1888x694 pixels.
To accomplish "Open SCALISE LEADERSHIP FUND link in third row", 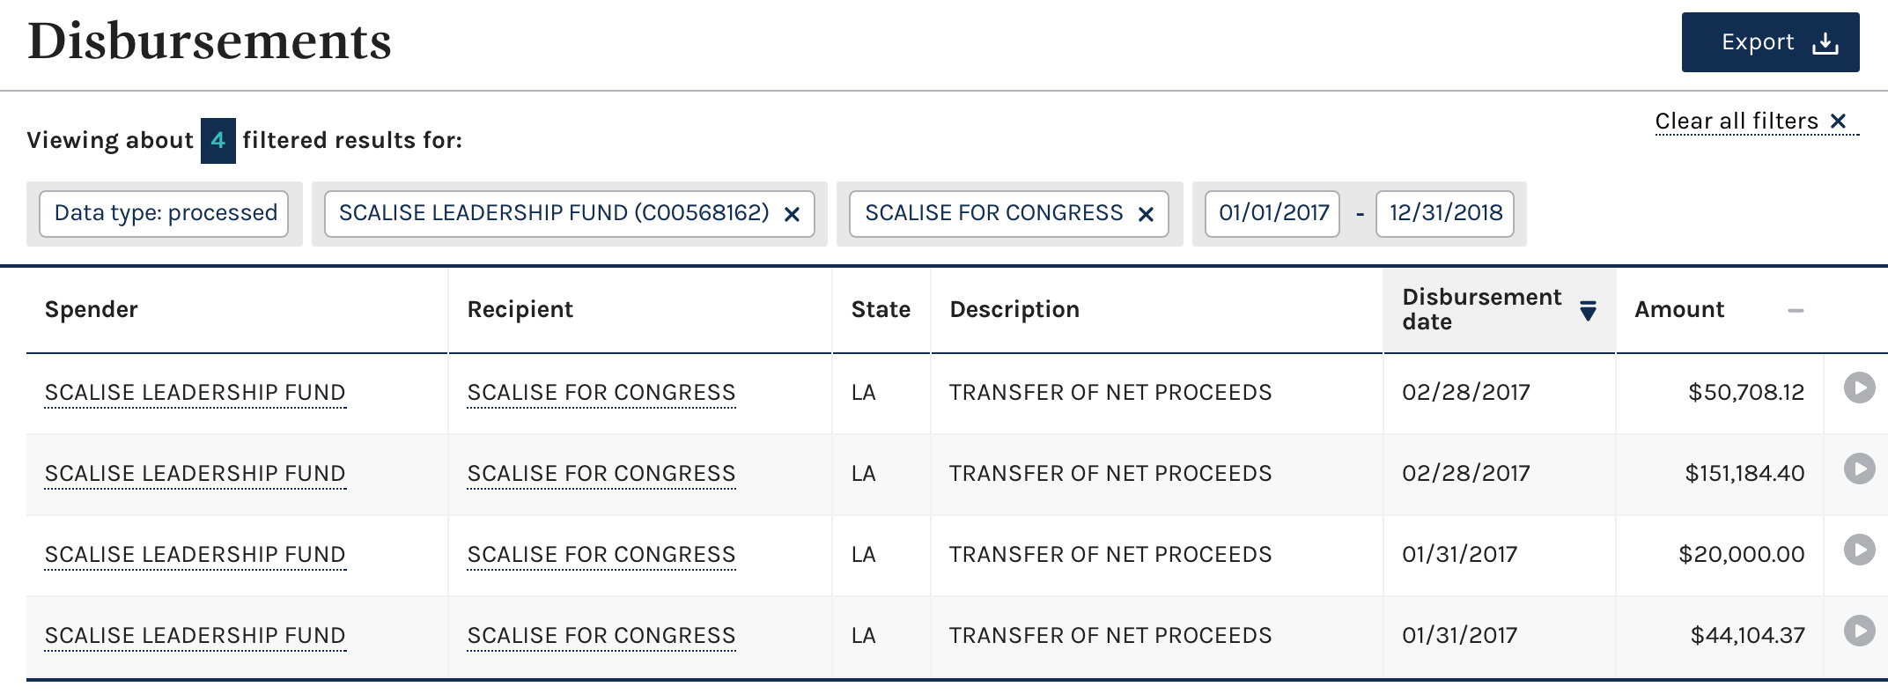I will point(195,555).
